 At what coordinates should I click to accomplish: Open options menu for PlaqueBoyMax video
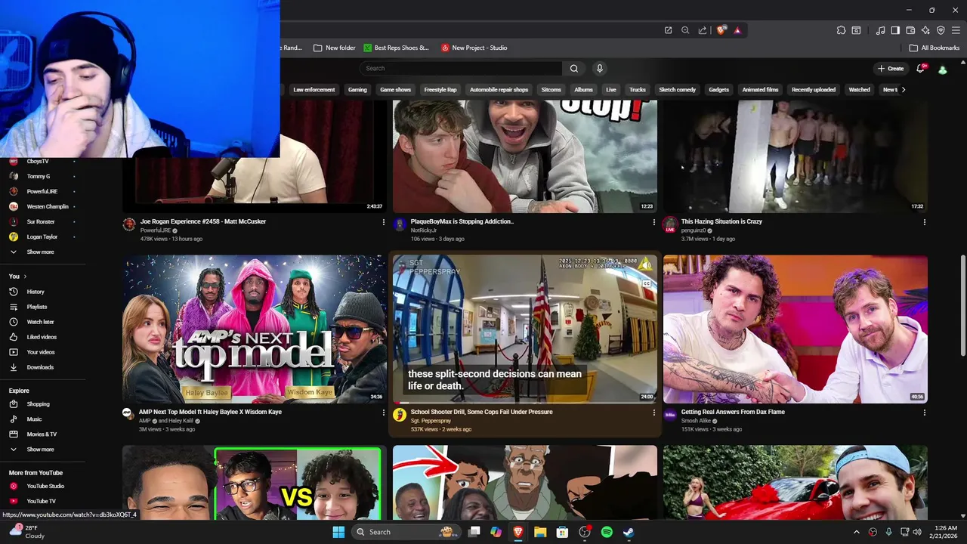click(653, 222)
